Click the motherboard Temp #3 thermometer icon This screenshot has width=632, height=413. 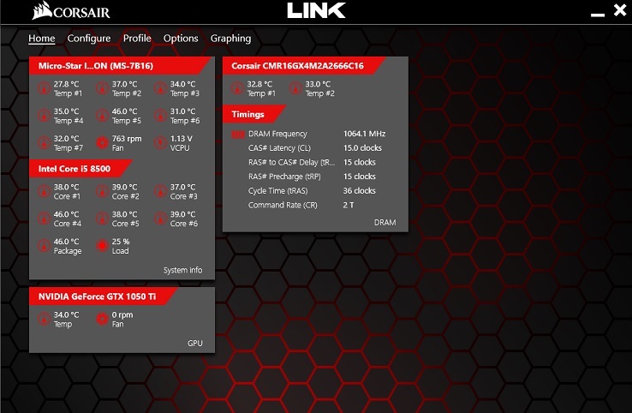(160, 88)
